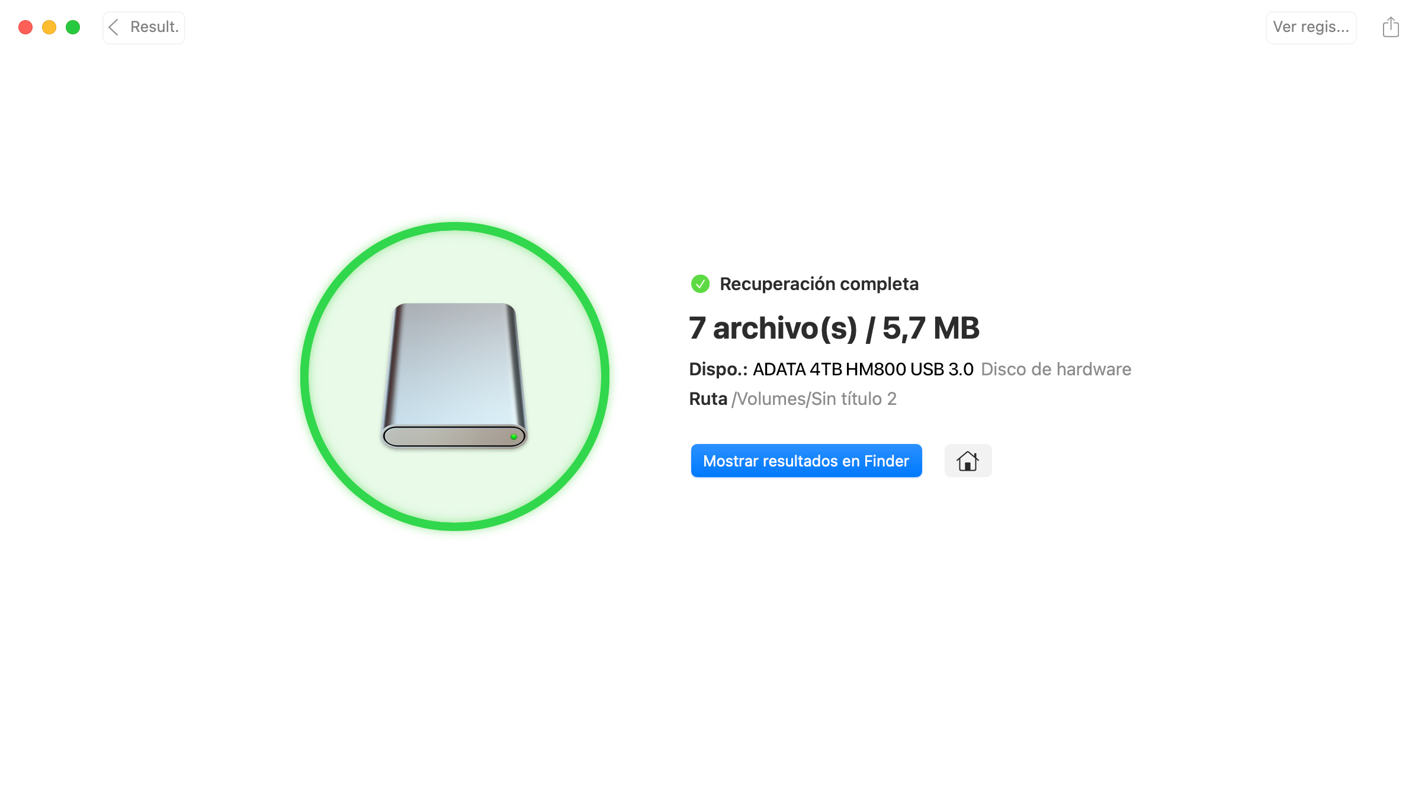Click Mostrar resultados en Finder button

point(805,461)
